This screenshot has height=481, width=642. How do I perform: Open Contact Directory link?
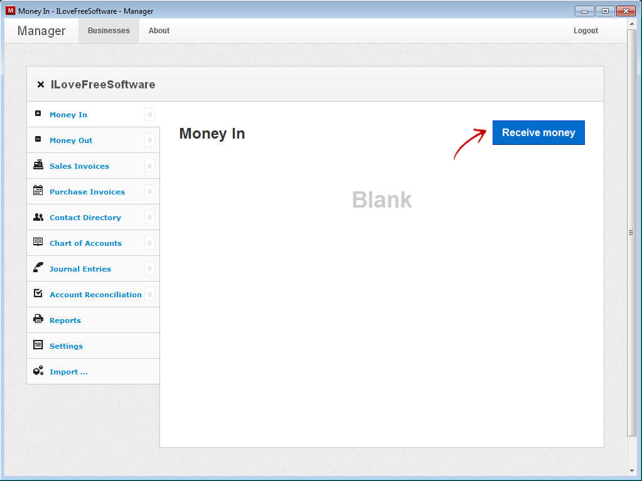point(85,218)
